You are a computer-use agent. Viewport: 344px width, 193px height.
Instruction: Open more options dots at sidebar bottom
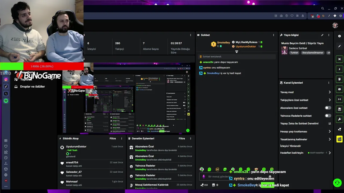pyautogui.click(x=6, y=186)
